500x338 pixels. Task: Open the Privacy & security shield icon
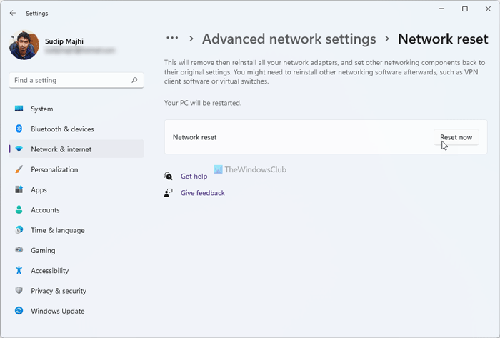pos(19,291)
